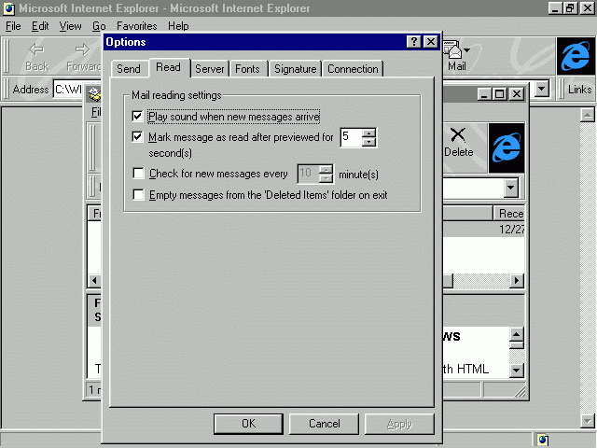Click message list horizontal scroll left arrow
597x448 pixels.
pyautogui.click(x=94, y=281)
